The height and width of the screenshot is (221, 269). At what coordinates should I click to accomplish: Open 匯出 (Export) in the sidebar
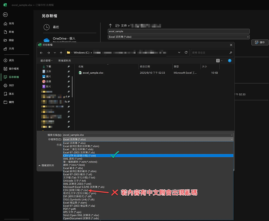pos(9,94)
